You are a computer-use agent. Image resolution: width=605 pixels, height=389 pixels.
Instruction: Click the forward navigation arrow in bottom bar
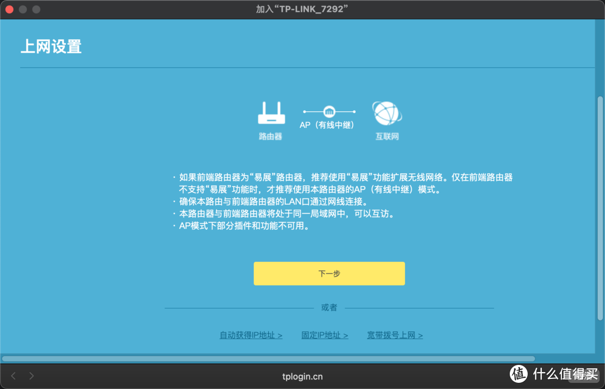click(31, 376)
